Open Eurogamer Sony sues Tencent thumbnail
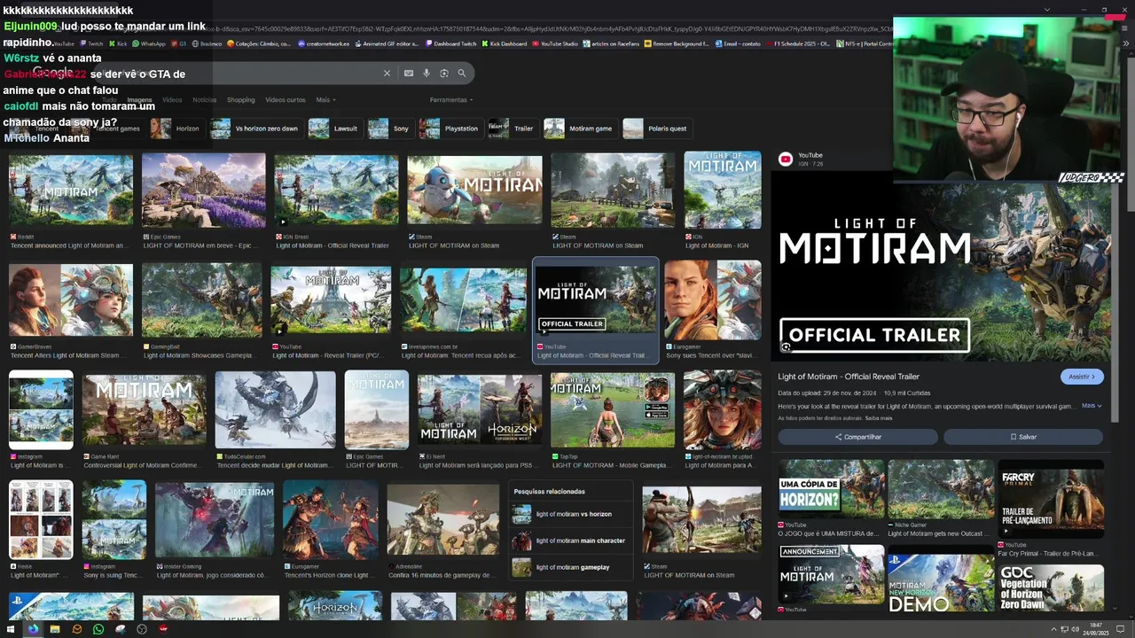This screenshot has width=1135, height=638. click(x=712, y=300)
